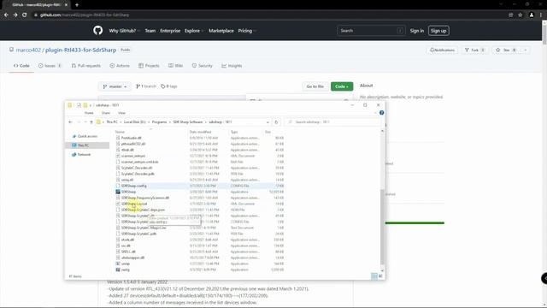Focus the Explorer search sdrsharp box

(x=333, y=121)
